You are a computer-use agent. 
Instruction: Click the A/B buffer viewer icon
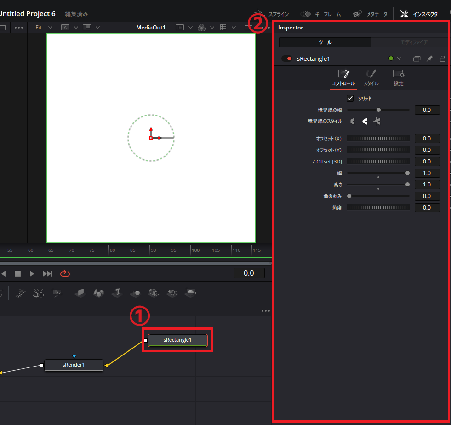(x=65, y=28)
